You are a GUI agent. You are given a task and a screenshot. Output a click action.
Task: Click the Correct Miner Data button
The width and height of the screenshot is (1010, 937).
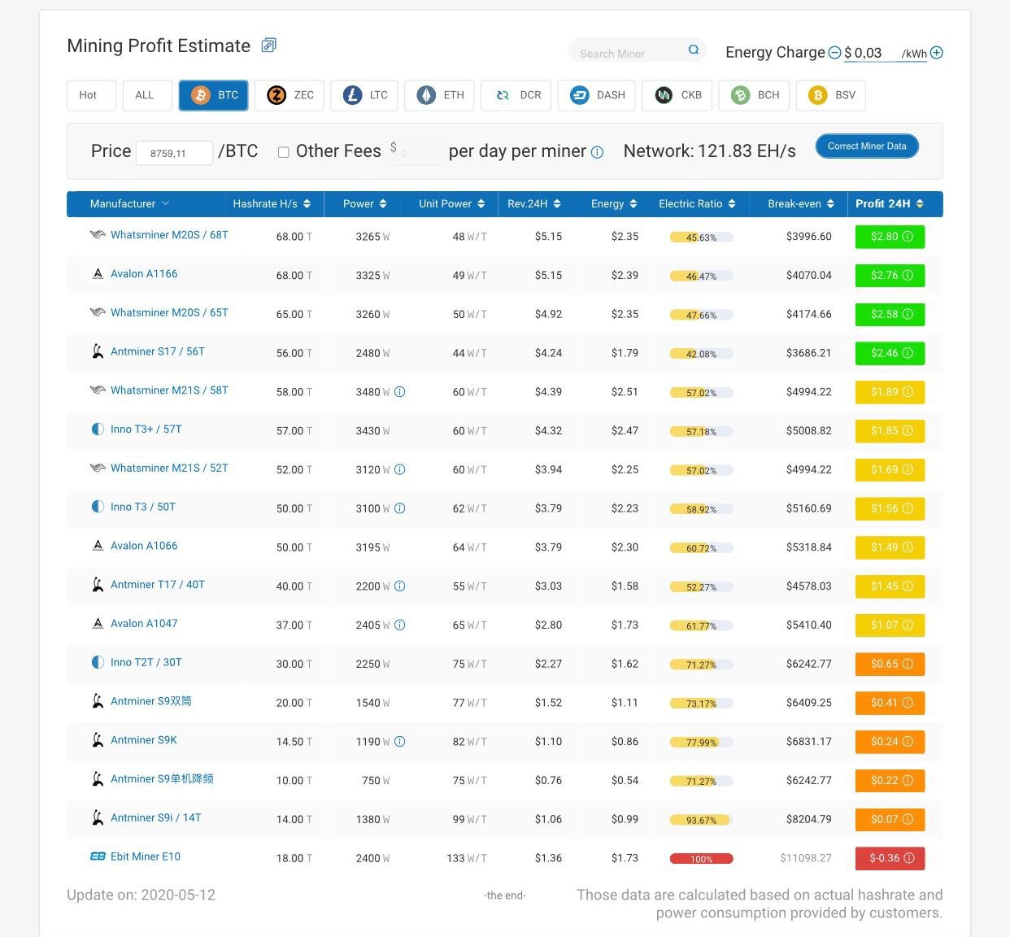click(x=867, y=146)
